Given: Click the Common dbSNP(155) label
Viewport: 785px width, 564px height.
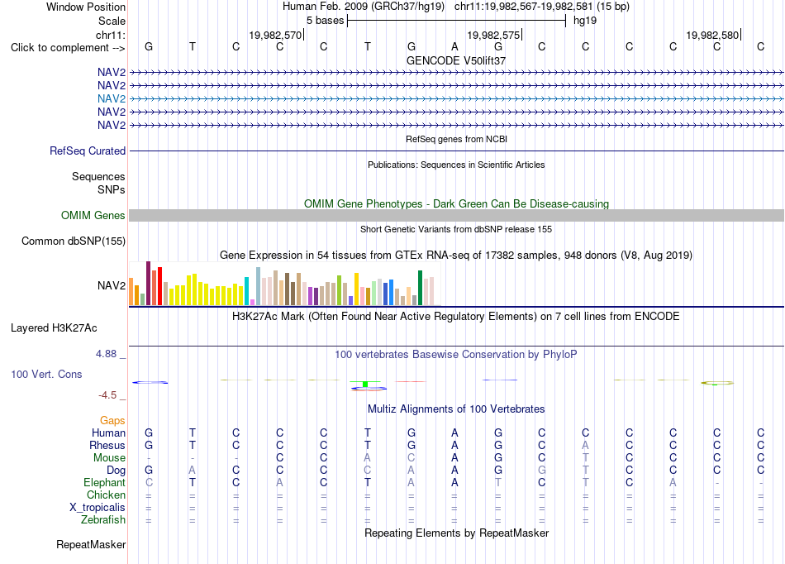Looking at the screenshot, I should (x=74, y=241).
